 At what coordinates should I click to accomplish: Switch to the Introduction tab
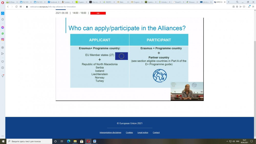tap(164, 2)
